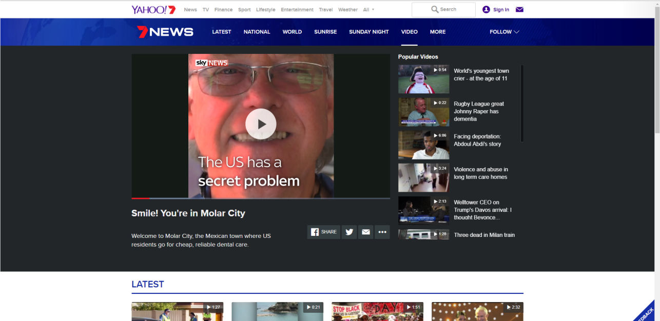Play the Molar City video
The image size is (660, 321).
(261, 124)
